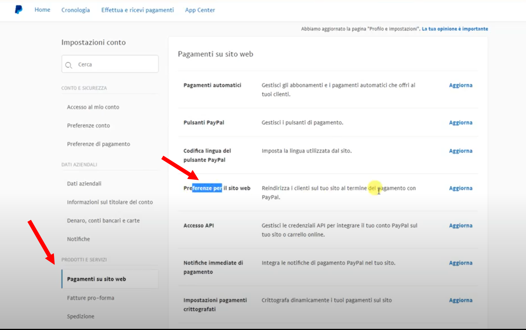This screenshot has height=330, width=526.
Task: Click the 'Pulsanti PayPal' row label
Action: coord(204,123)
